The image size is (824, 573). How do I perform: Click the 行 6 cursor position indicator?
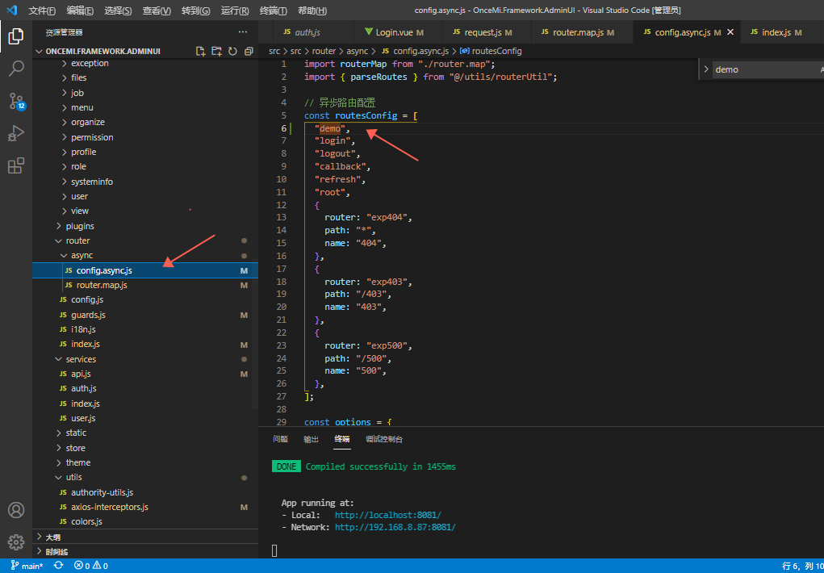pyautogui.click(x=802, y=567)
